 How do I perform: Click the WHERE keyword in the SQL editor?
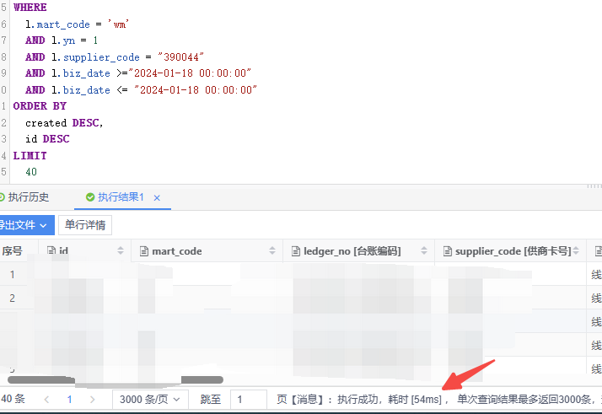coord(30,8)
